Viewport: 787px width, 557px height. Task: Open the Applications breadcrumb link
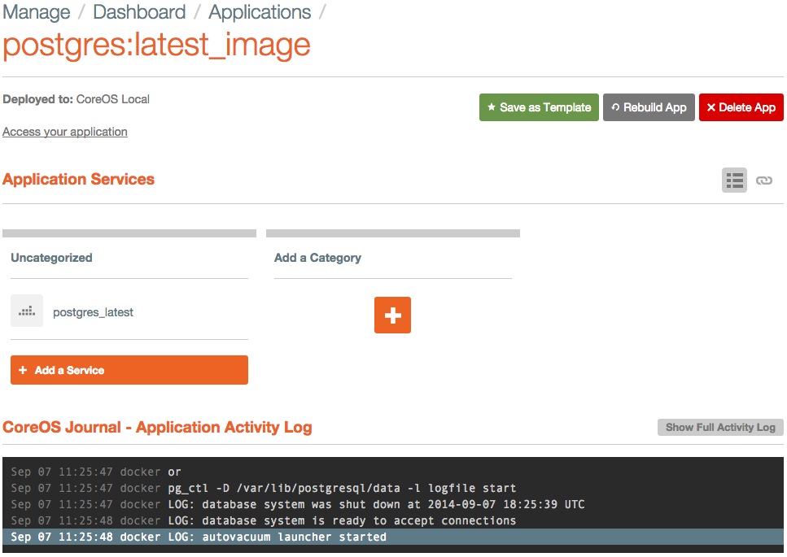(260, 11)
